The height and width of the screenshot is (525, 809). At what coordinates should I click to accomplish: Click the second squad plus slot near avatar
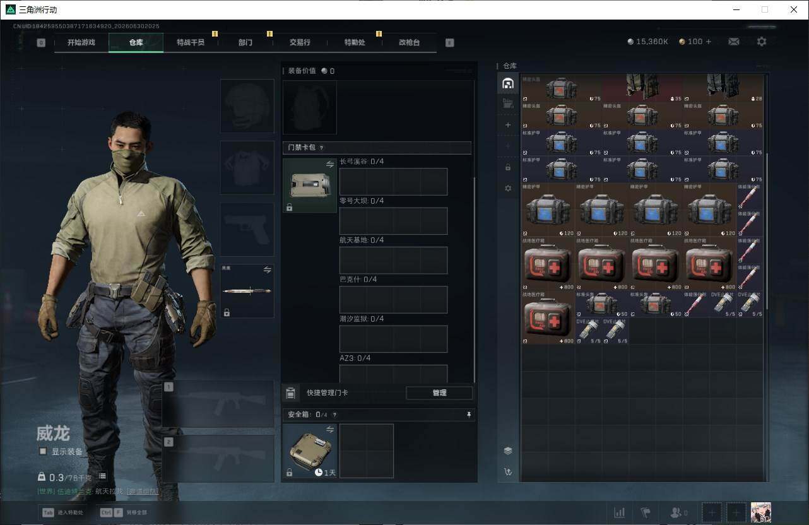[736, 512]
